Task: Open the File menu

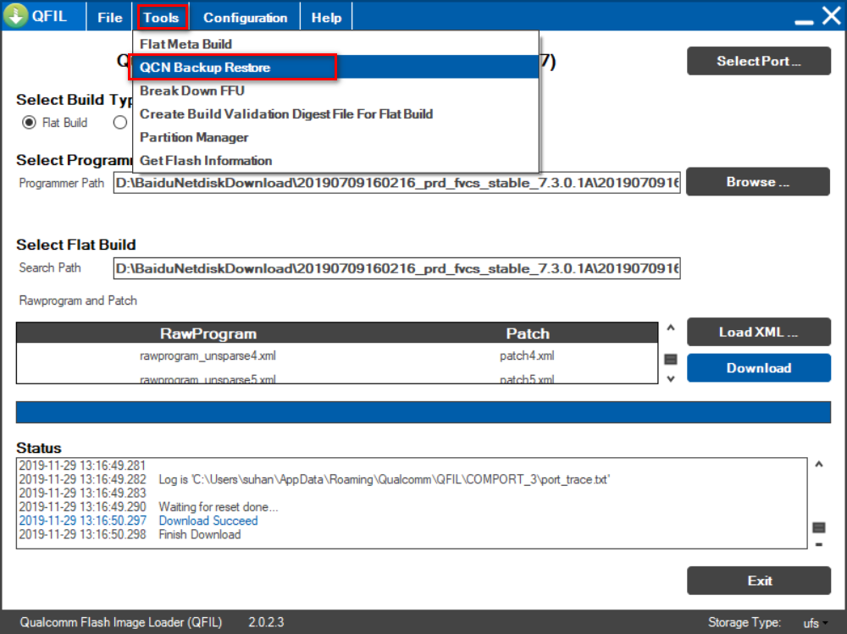Action: [x=109, y=17]
